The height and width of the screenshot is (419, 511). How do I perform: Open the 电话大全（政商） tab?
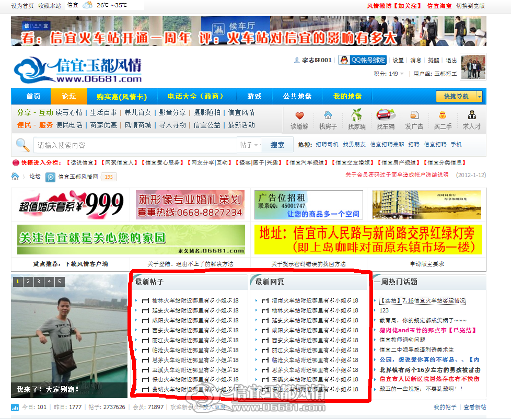click(196, 97)
